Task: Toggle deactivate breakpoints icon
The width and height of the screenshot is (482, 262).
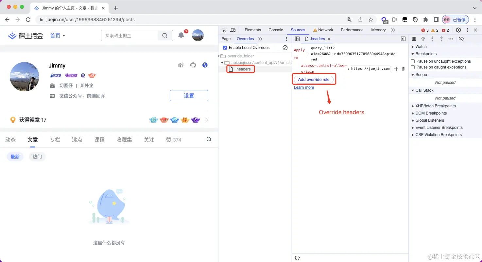Action: click(x=461, y=39)
